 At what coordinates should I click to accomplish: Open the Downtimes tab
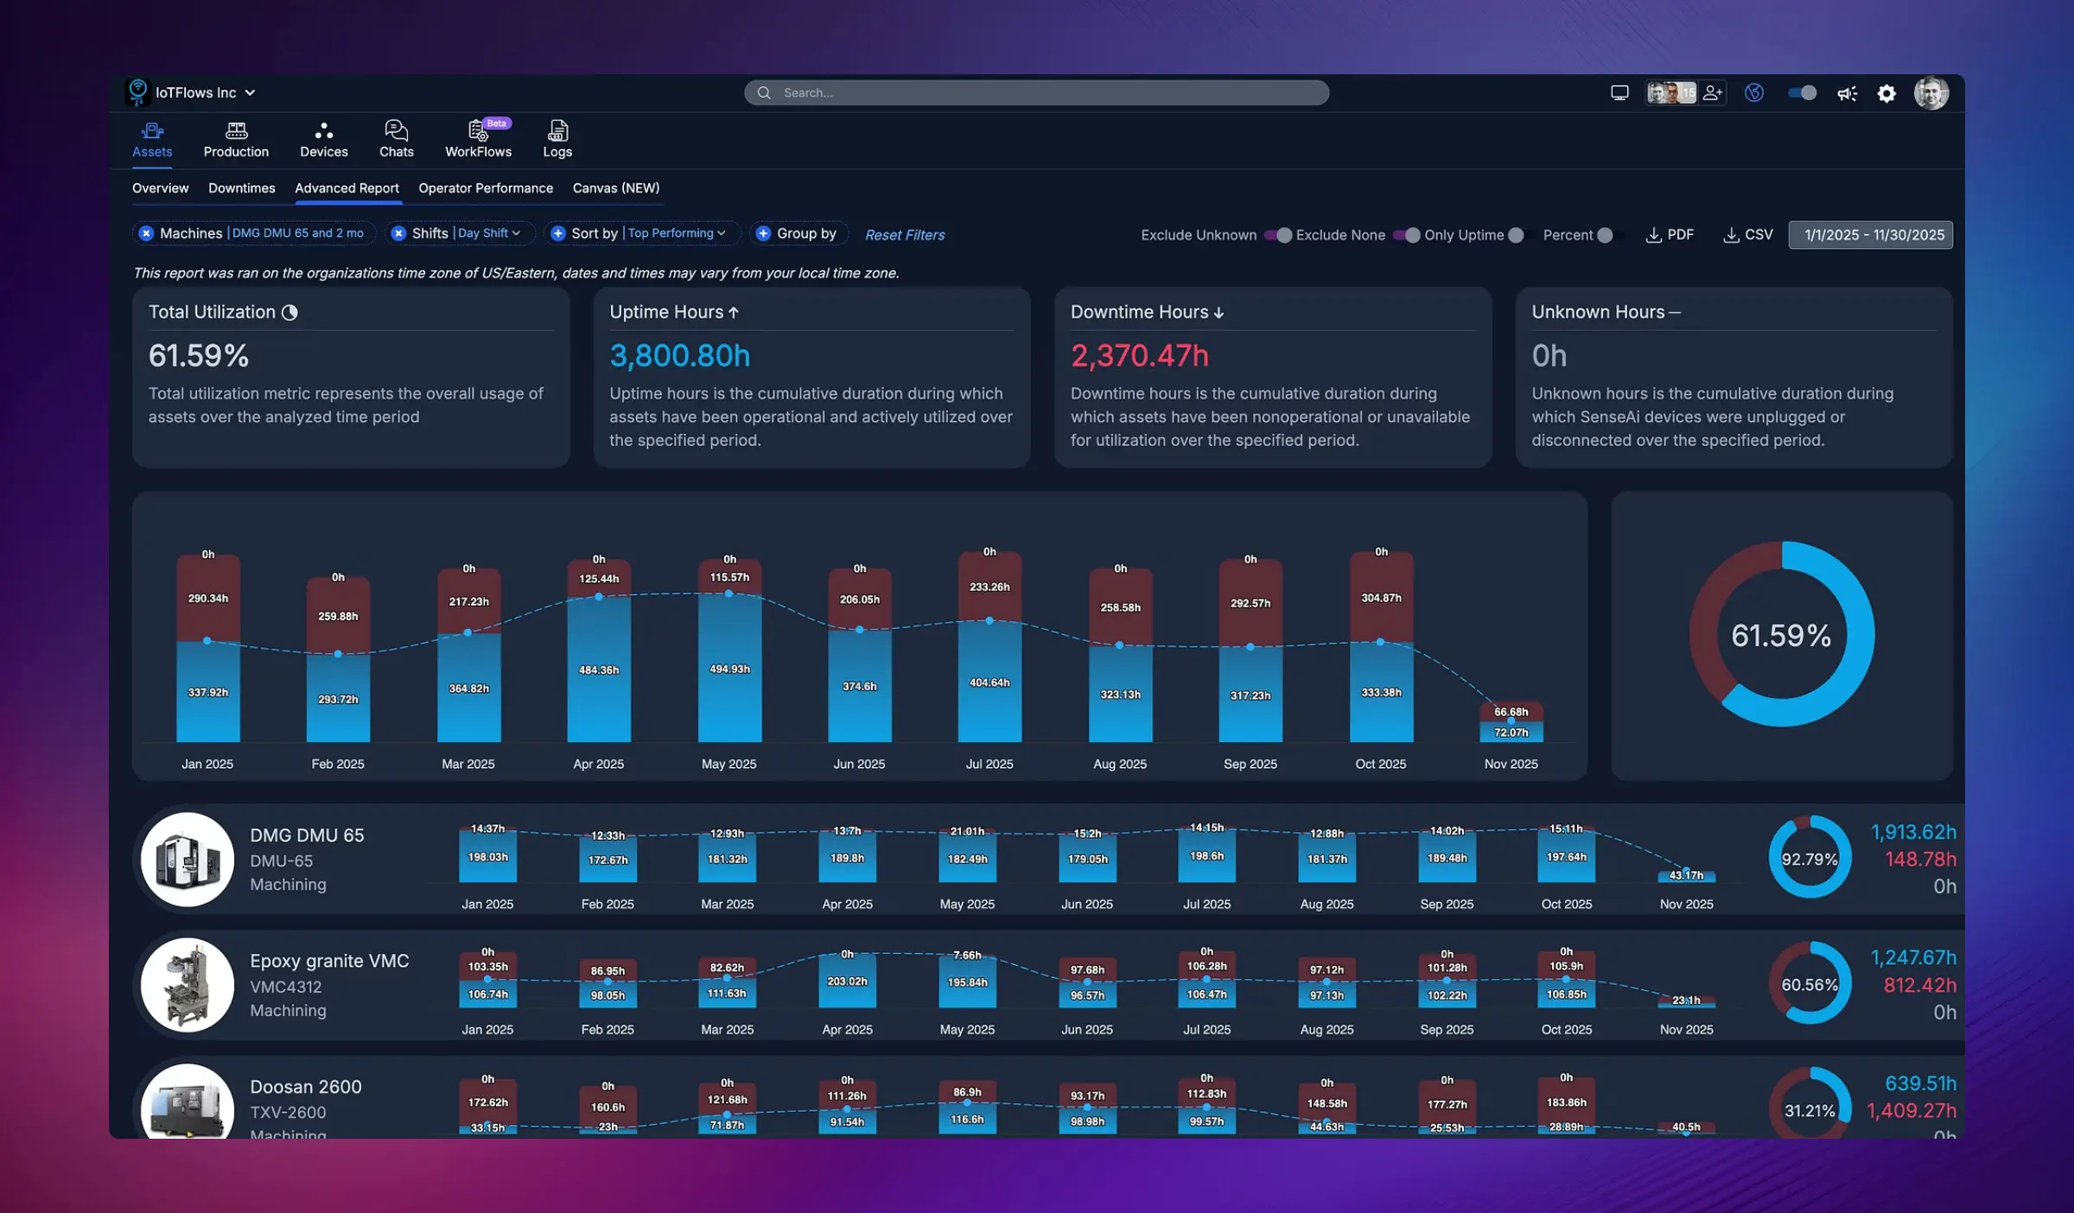point(241,187)
